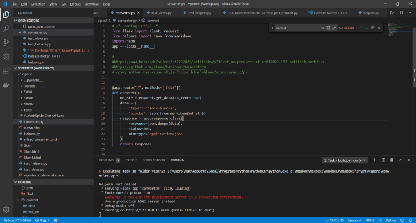Open the Docker view whale icon
The image size is (416, 223).
[x=6, y=85]
